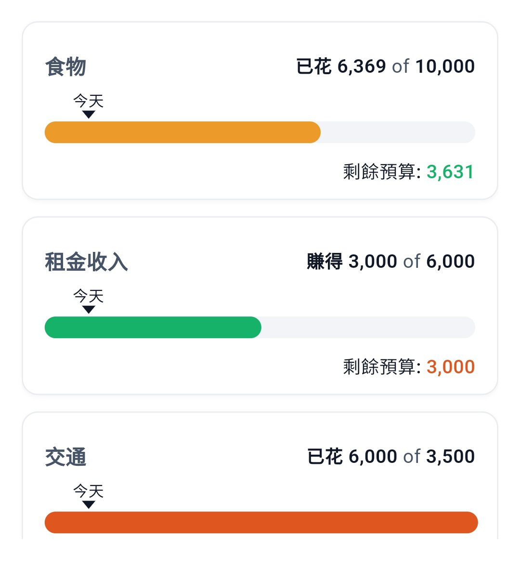The height and width of the screenshot is (566, 520).
Task: Click the 今天 triangle above transport bar
Action: click(89, 505)
